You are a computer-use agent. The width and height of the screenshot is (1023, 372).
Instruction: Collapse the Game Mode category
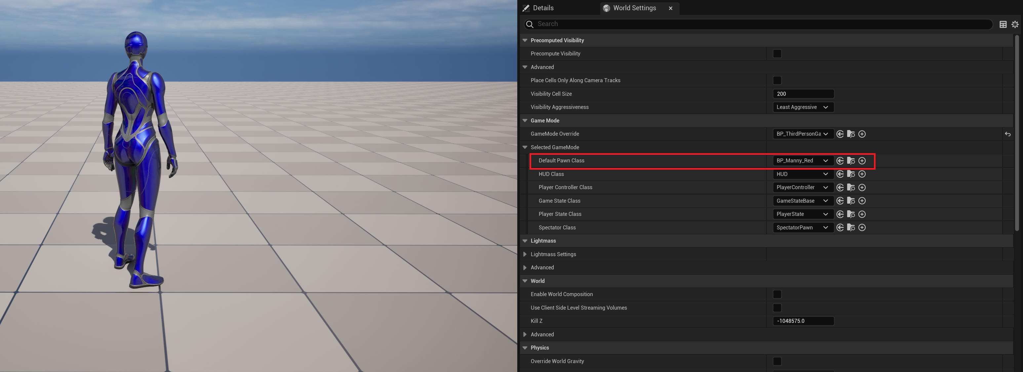tap(525, 120)
